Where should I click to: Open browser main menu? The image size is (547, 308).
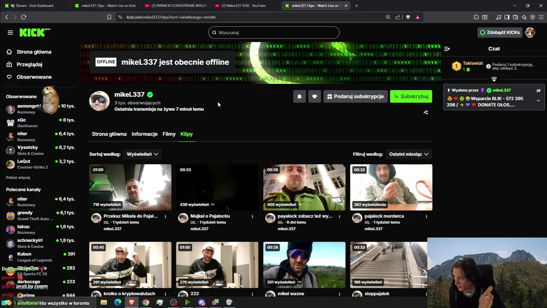541,17
